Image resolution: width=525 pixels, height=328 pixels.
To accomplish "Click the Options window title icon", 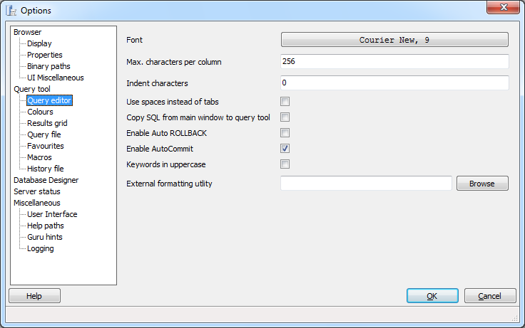I will point(11,11).
